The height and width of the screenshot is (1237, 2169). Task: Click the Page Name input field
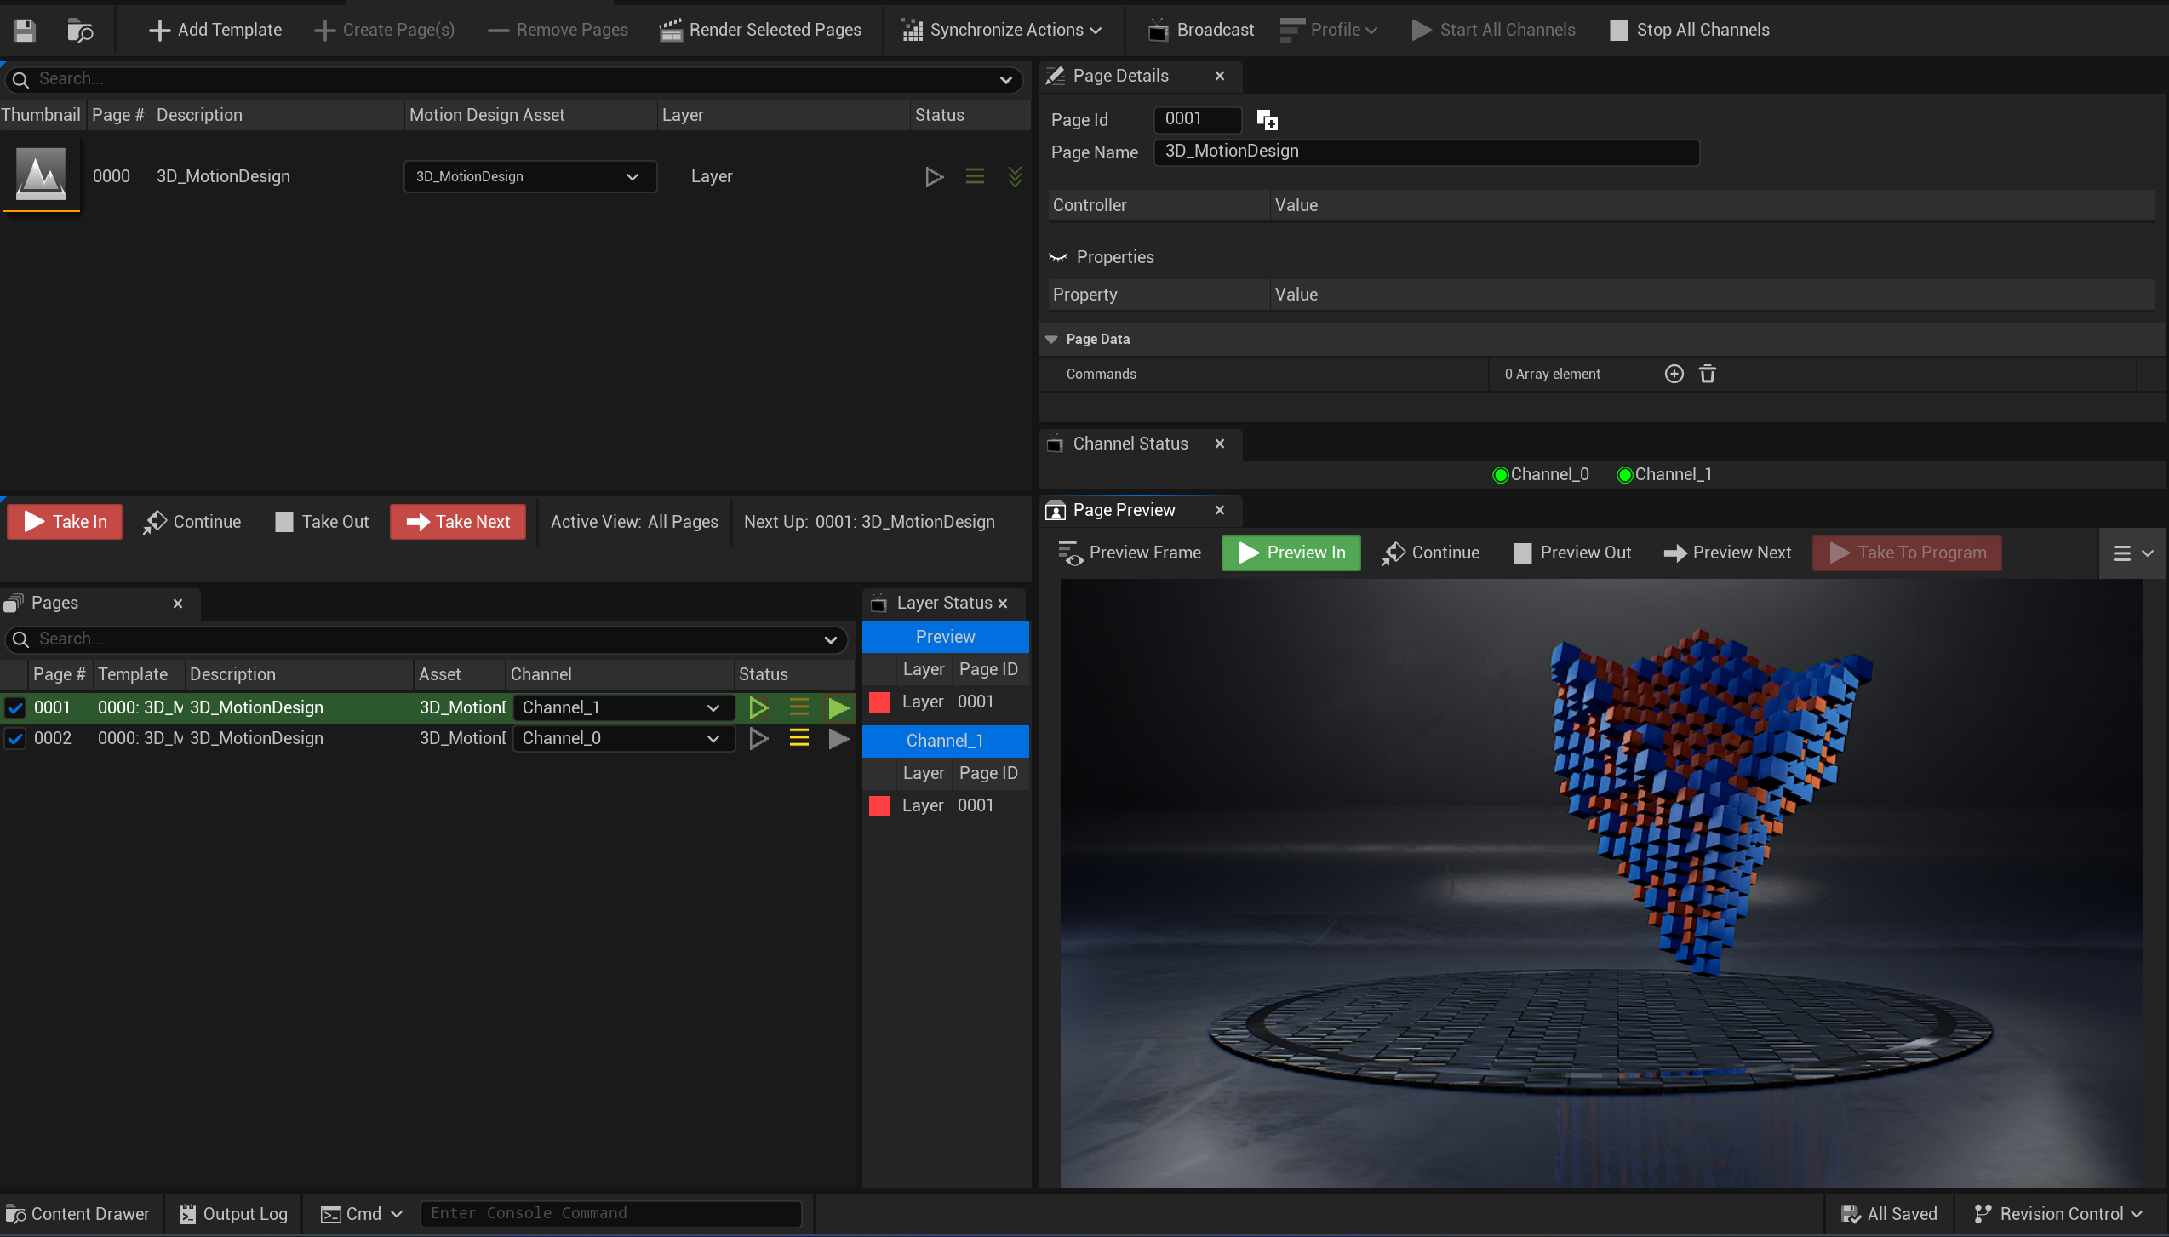point(1426,152)
